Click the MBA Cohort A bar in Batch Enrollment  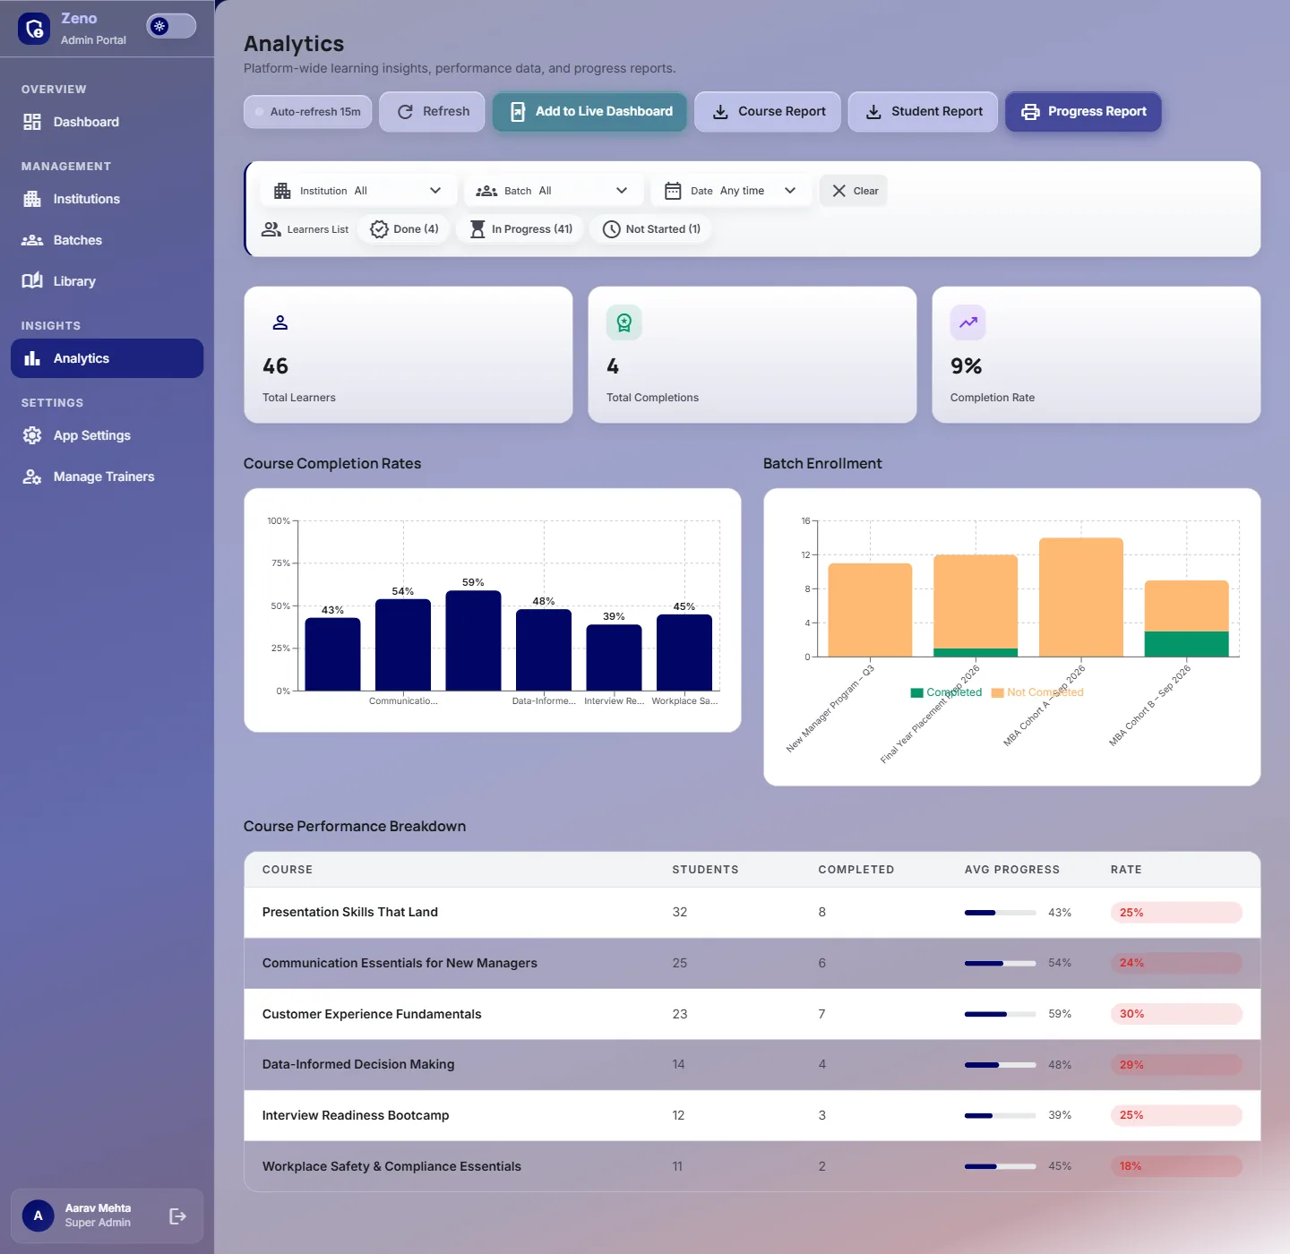pyautogui.click(x=1081, y=597)
